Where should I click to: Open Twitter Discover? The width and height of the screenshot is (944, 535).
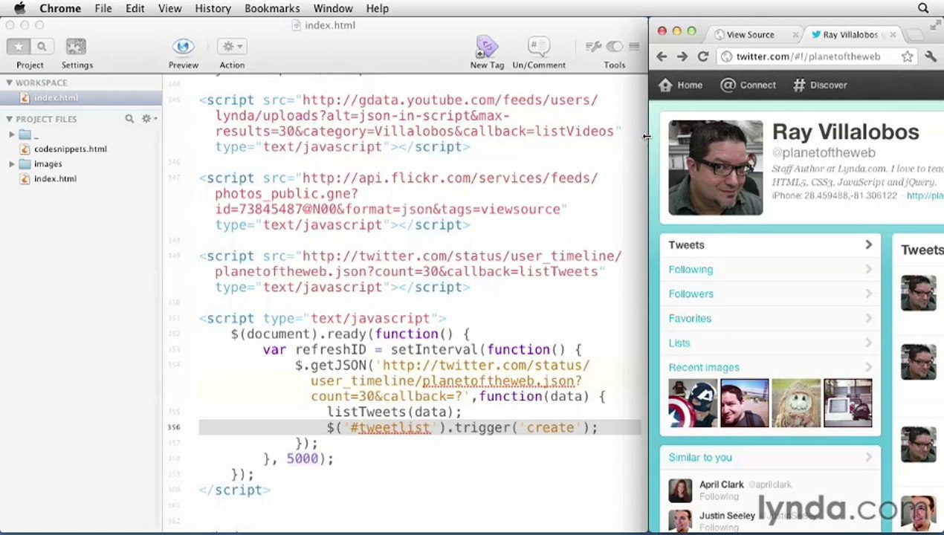pos(820,85)
